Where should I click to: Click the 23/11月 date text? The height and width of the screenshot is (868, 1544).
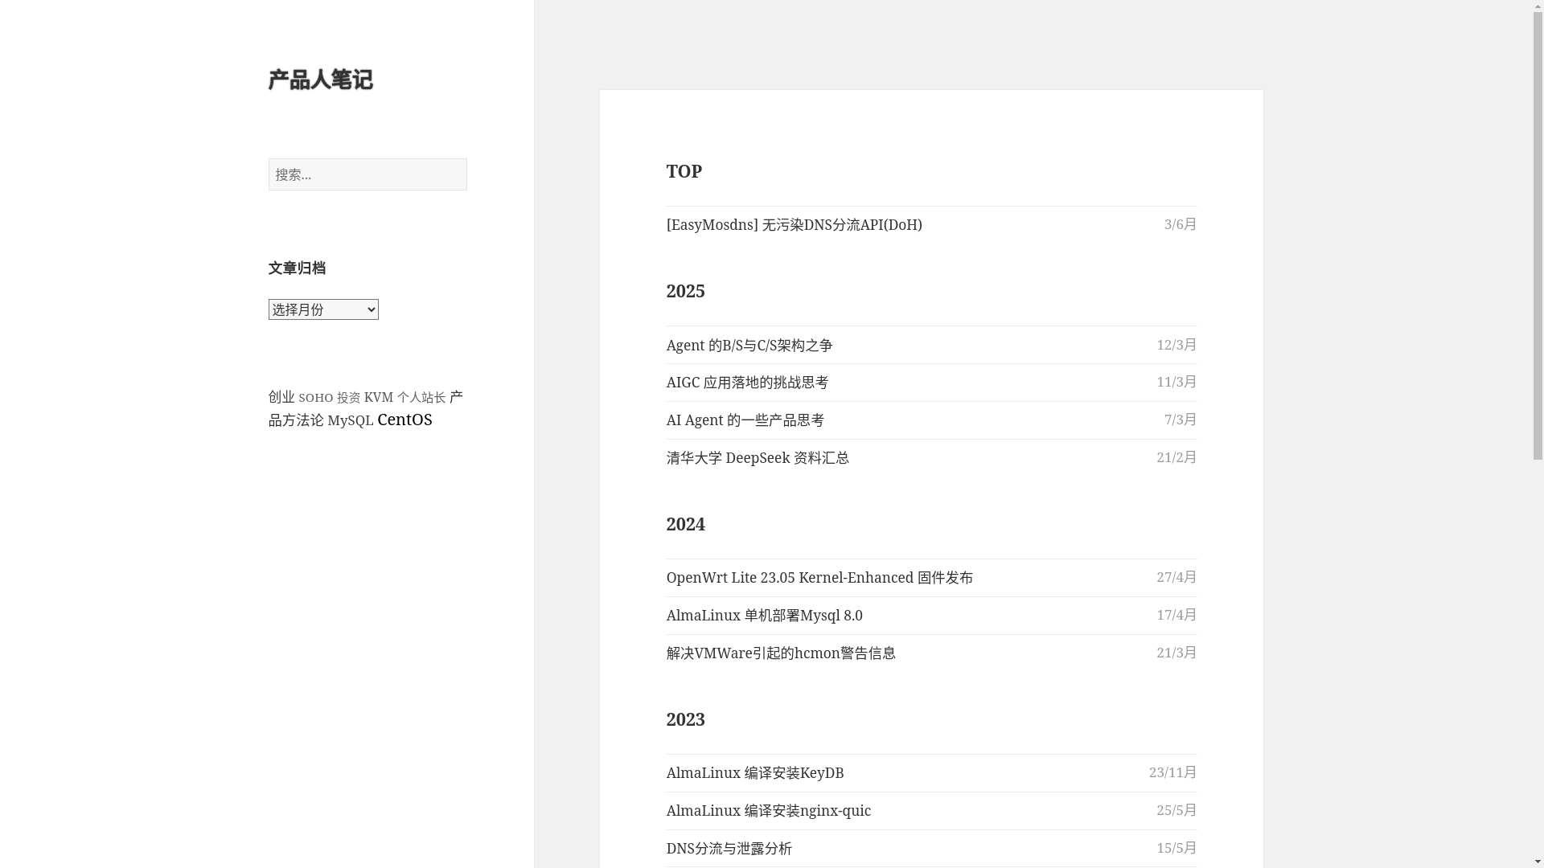1172,772
